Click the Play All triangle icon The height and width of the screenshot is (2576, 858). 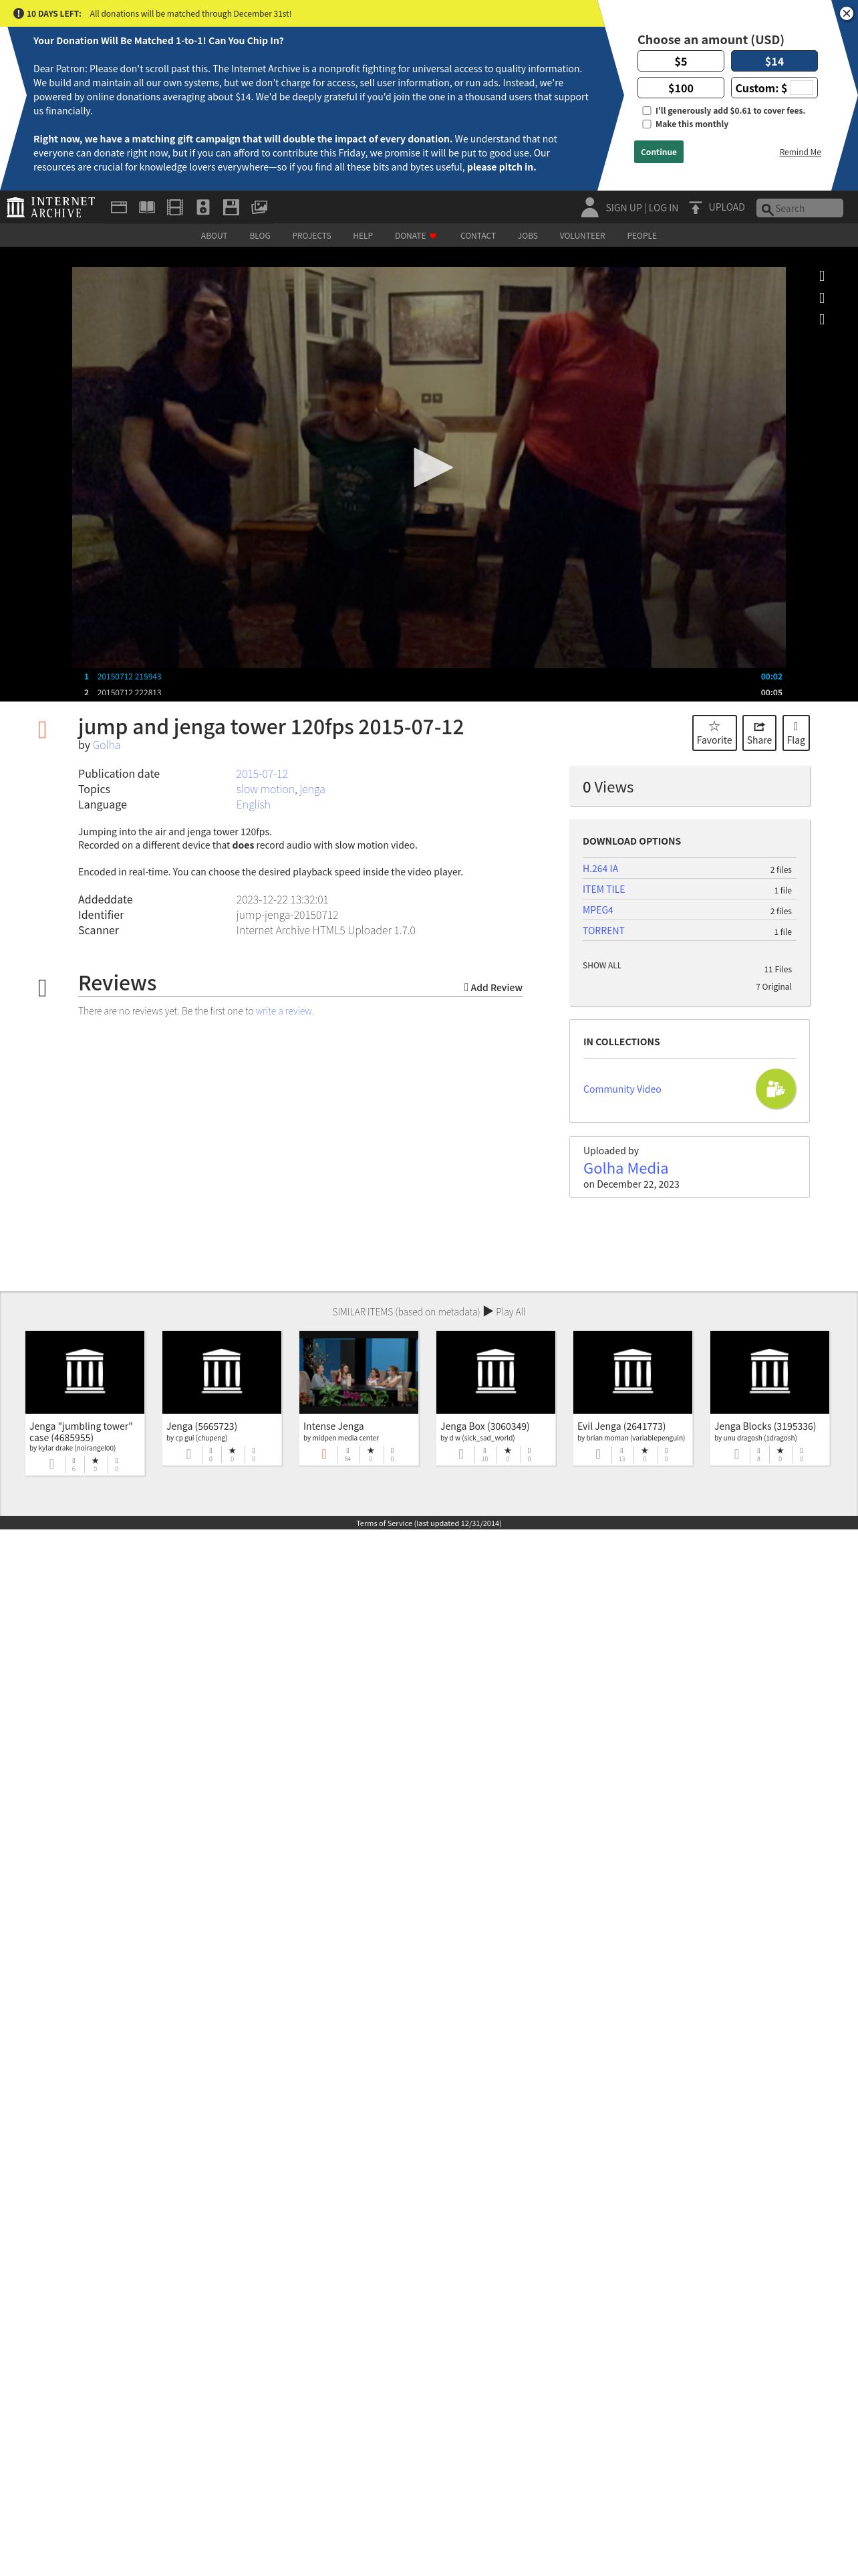pos(488,1311)
